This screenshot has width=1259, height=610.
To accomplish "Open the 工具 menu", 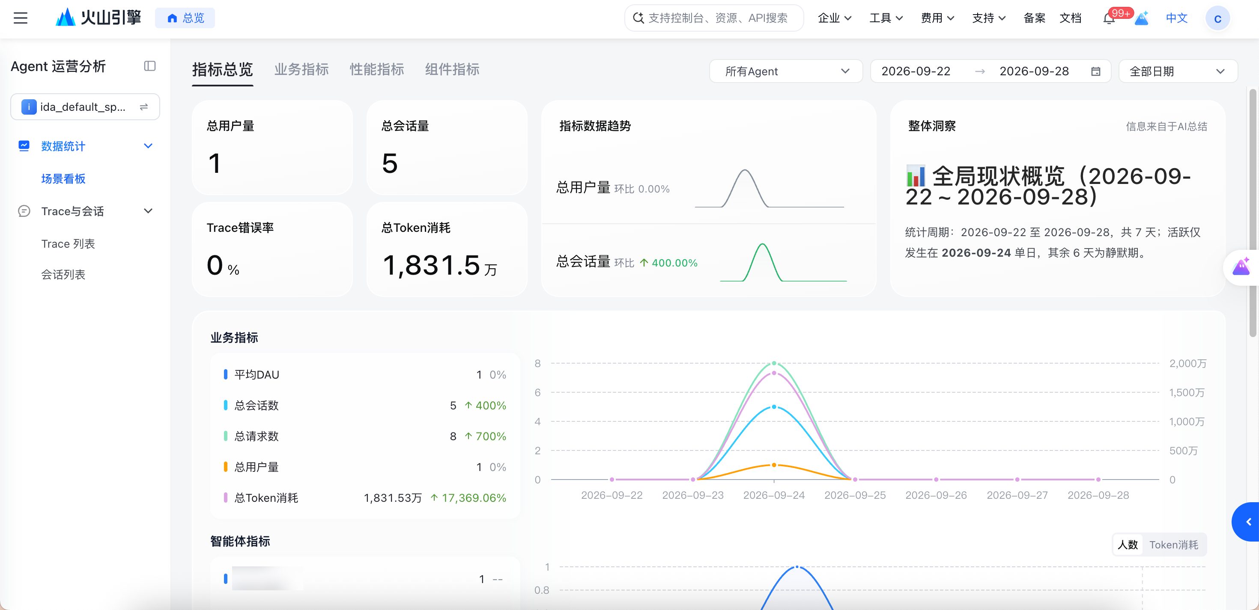I will tap(886, 18).
